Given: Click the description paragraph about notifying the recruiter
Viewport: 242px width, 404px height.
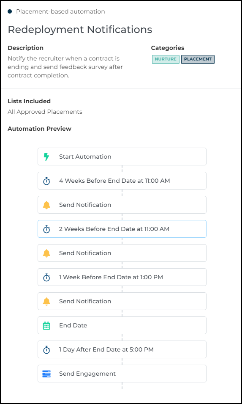Looking at the screenshot, I should pyautogui.click(x=65, y=67).
